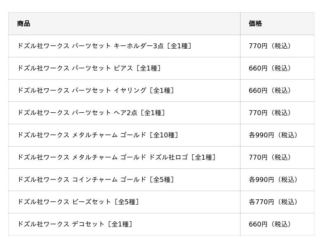Select the パーツセット ヘア2点 product cell

click(x=91, y=113)
